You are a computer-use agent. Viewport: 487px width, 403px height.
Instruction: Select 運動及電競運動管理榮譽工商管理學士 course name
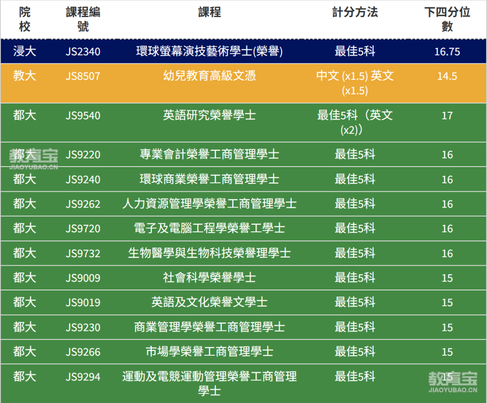(x=209, y=384)
